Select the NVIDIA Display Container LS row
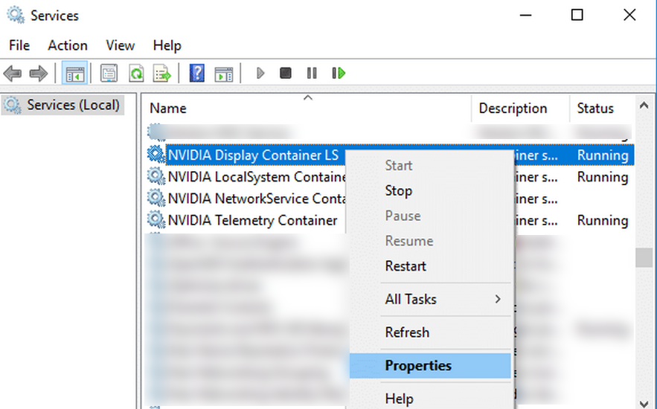Screen dimensions: 657x409 coord(390,155)
